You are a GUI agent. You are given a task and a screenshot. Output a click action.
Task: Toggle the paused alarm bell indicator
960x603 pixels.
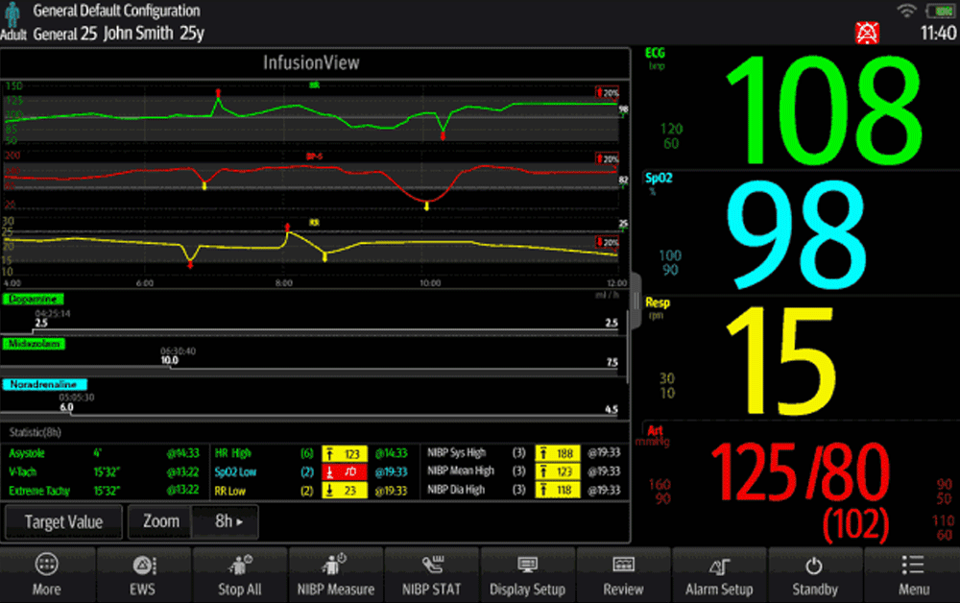867,30
